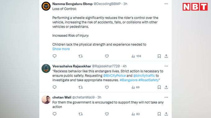Open the @blrcitytraffic mention link
The width and height of the screenshot is (211, 118).
pyautogui.click(x=144, y=76)
